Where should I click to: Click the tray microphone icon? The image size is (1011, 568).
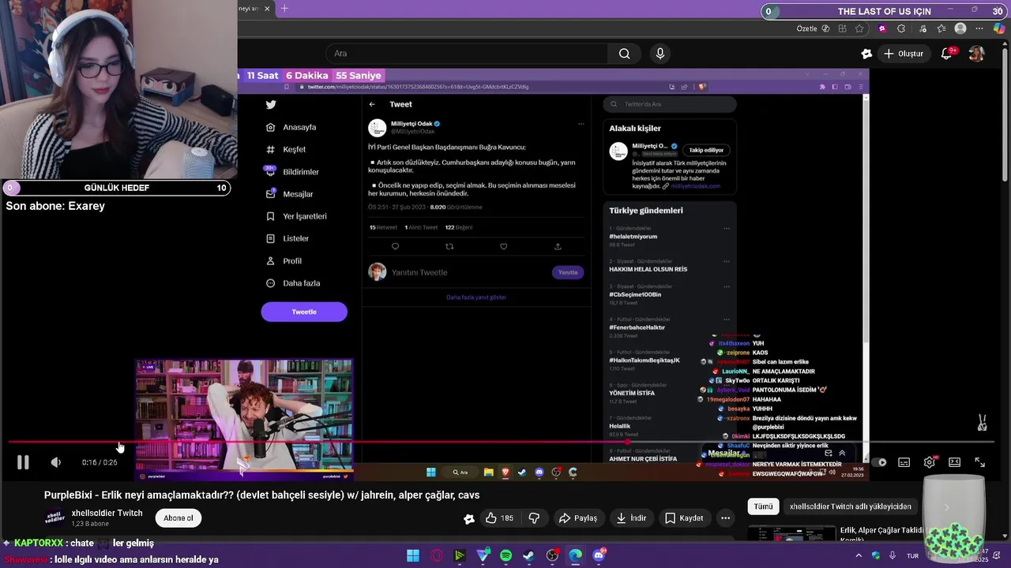(x=893, y=555)
